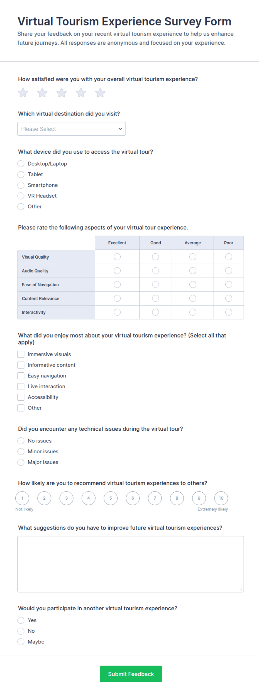Choose Maybe for participating again
This screenshot has height=696, width=259.
click(x=21, y=642)
